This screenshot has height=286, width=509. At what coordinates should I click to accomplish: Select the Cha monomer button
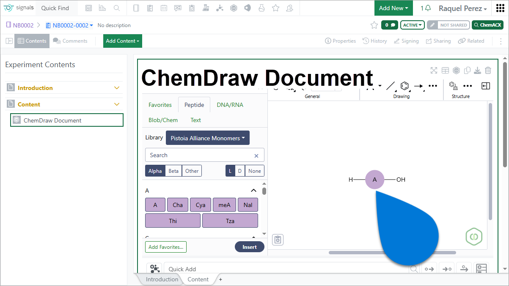coord(178,205)
